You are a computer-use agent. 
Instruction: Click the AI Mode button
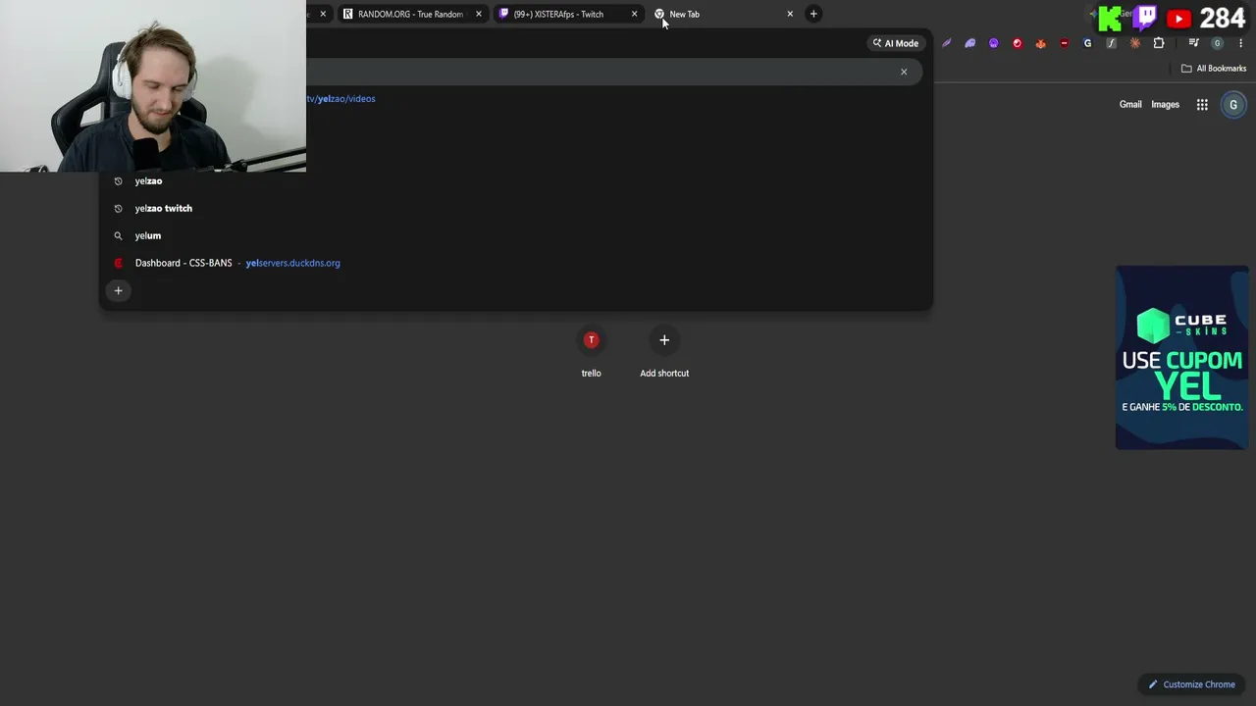[895, 43]
